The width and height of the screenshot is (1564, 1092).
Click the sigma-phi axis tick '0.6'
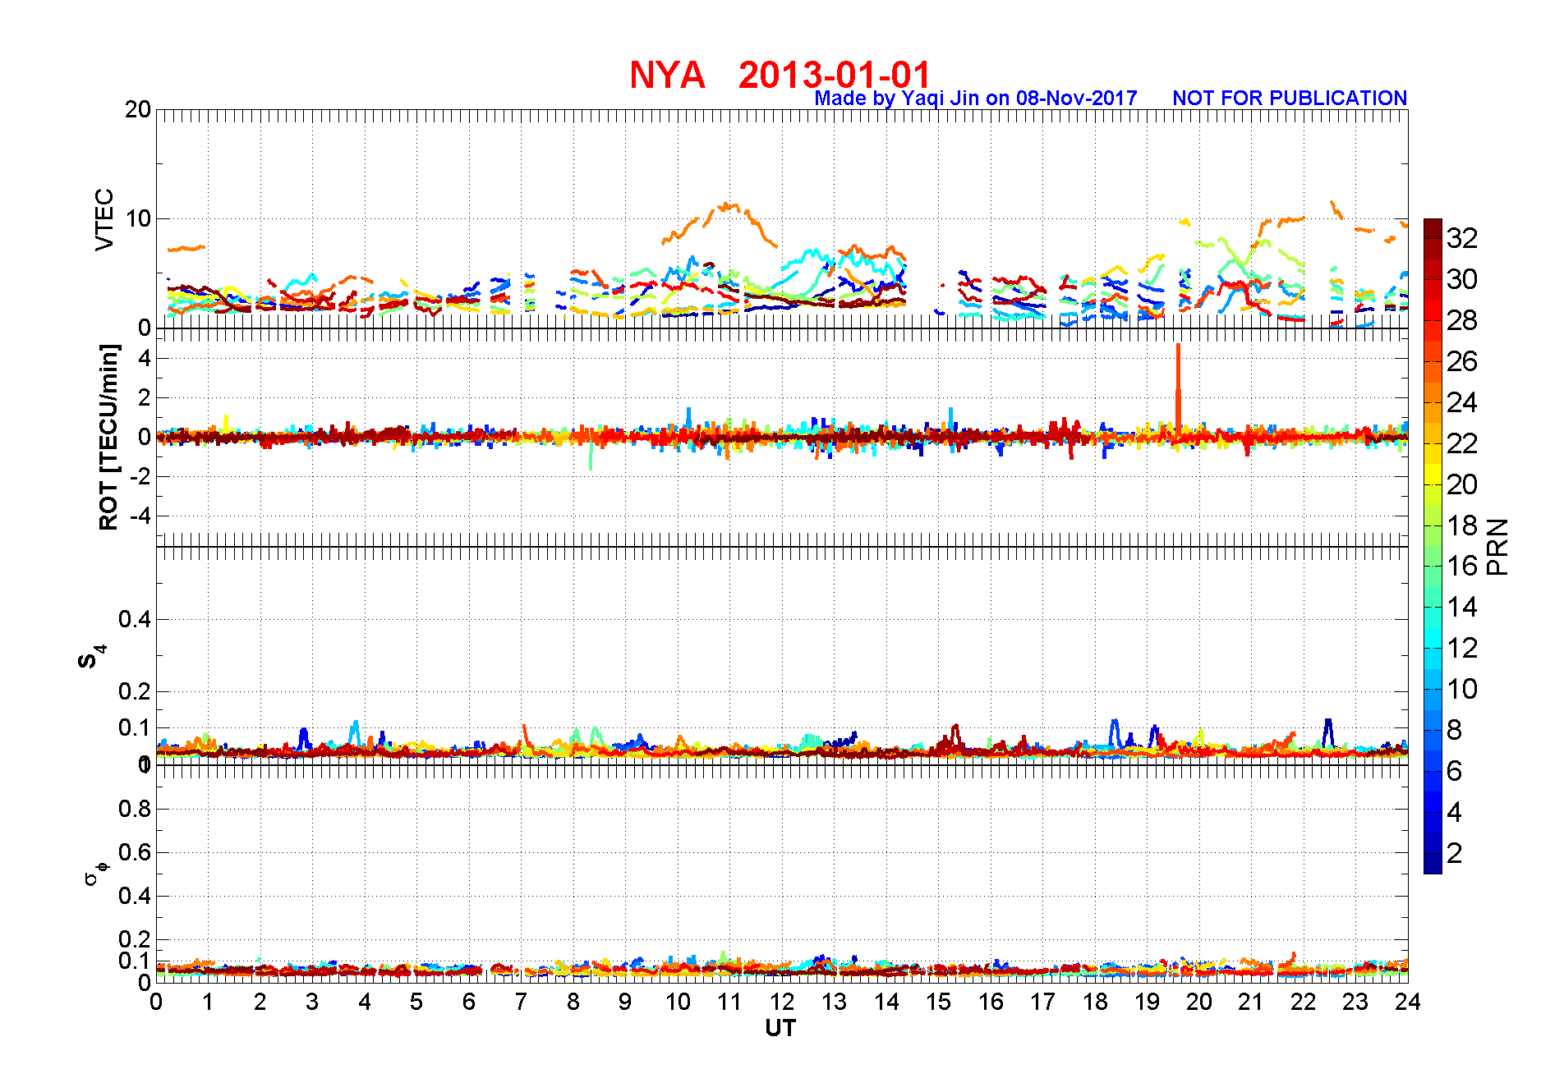(x=135, y=852)
